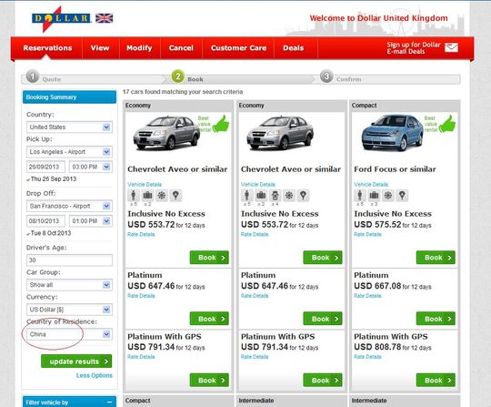Open Car Group dropdown Show all
The width and height of the screenshot is (491, 407).
tap(69, 285)
